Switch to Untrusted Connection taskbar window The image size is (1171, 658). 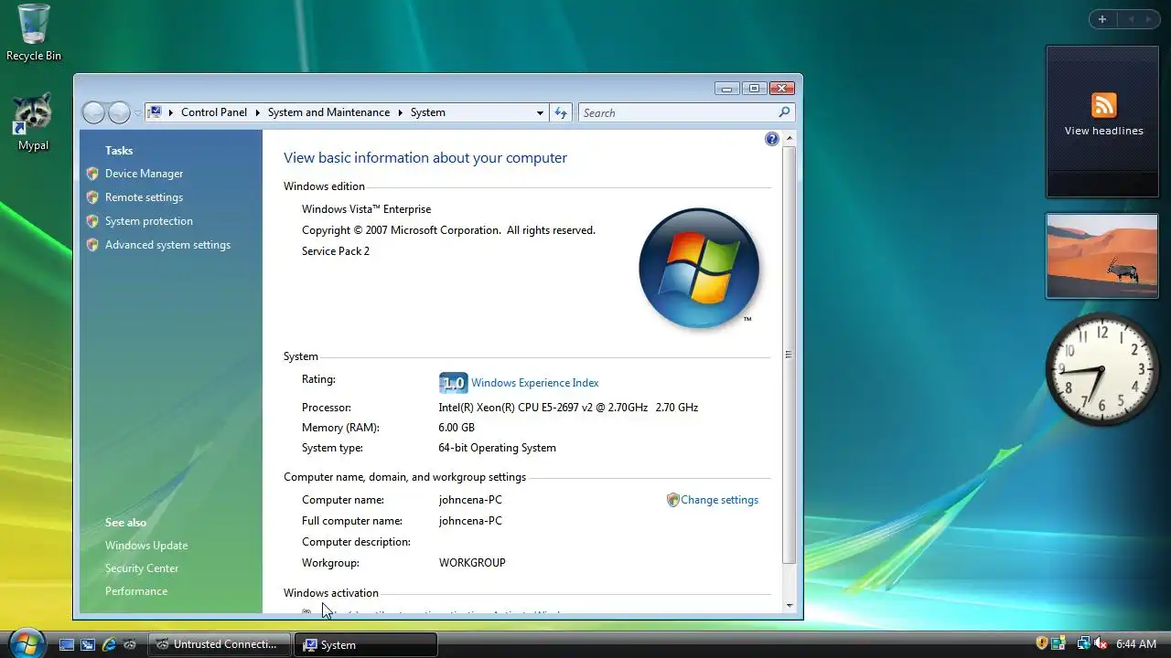click(220, 644)
